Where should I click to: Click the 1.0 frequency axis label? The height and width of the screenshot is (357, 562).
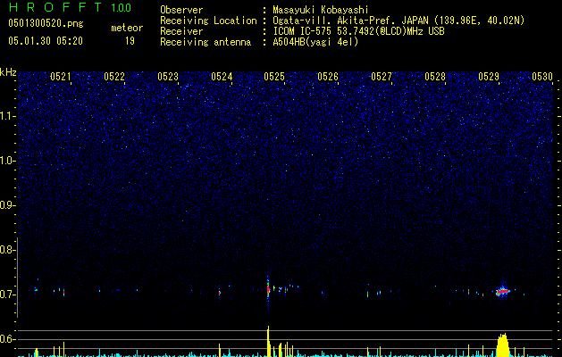[x=8, y=161]
